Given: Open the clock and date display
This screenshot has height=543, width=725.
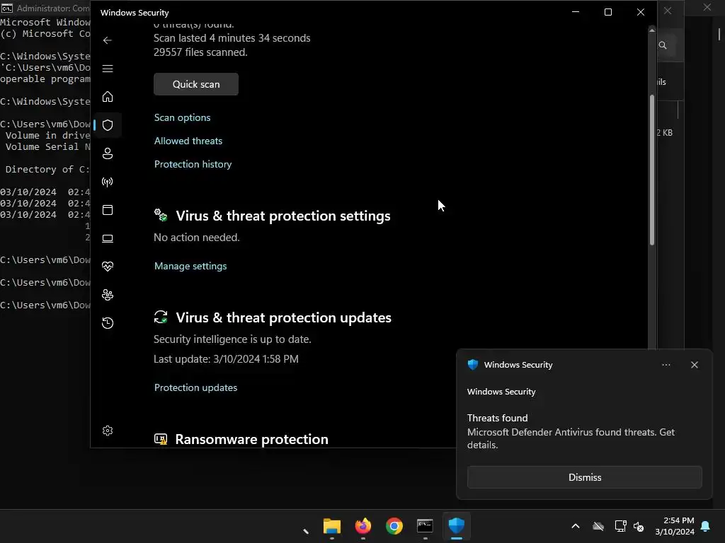Looking at the screenshot, I should [x=675, y=526].
